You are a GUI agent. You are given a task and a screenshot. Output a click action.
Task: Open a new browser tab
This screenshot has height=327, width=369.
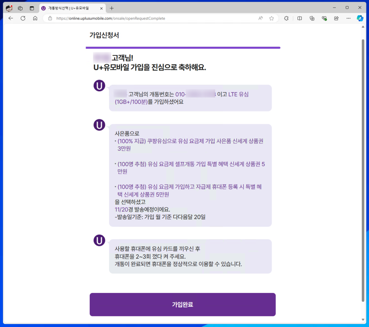(112, 8)
